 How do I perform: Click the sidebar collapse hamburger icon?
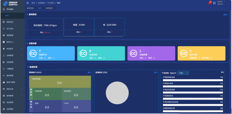(x=28, y=3)
